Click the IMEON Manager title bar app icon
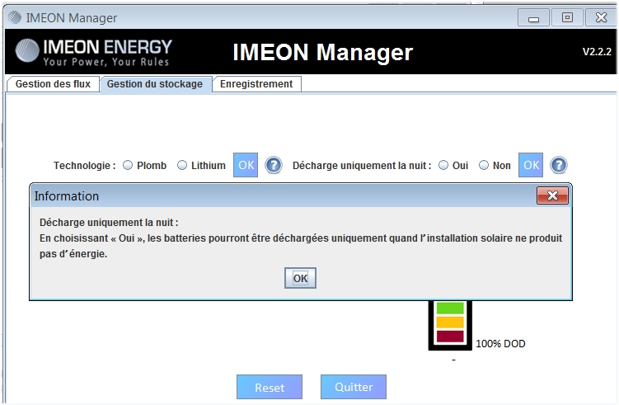The height and width of the screenshot is (405, 619). [15, 17]
